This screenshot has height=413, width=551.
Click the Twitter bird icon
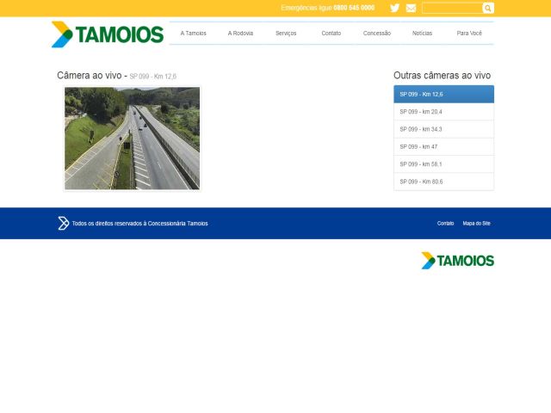[394, 8]
